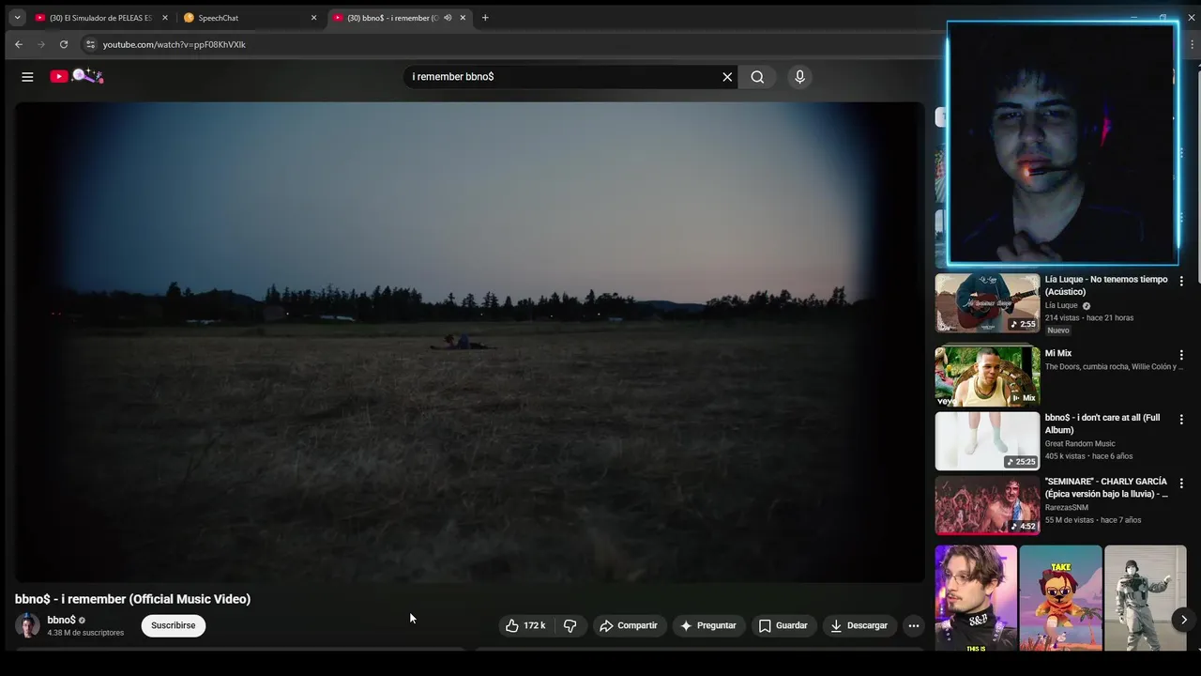Open Mi Mix thumbnail
This screenshot has width=1201, height=676.
987,376
